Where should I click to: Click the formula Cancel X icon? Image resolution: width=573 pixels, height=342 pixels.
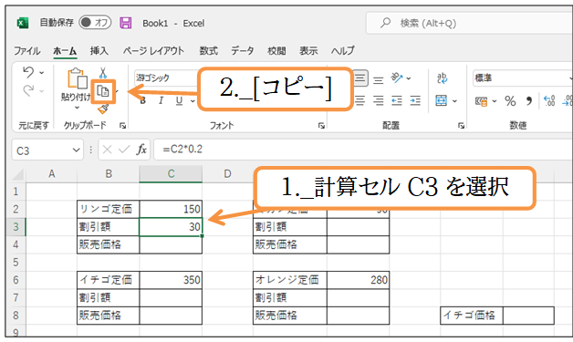click(107, 150)
